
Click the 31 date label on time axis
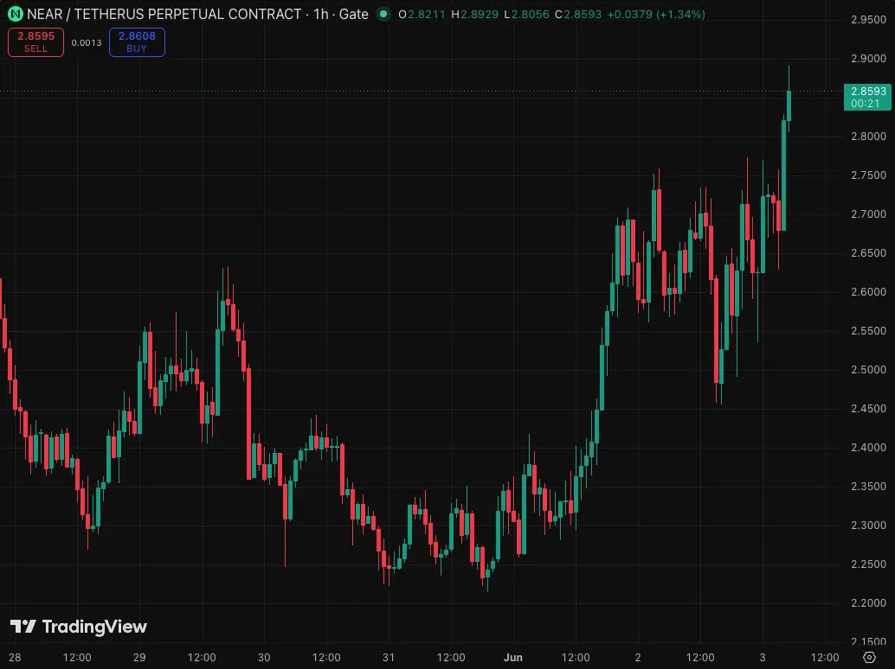point(388,658)
